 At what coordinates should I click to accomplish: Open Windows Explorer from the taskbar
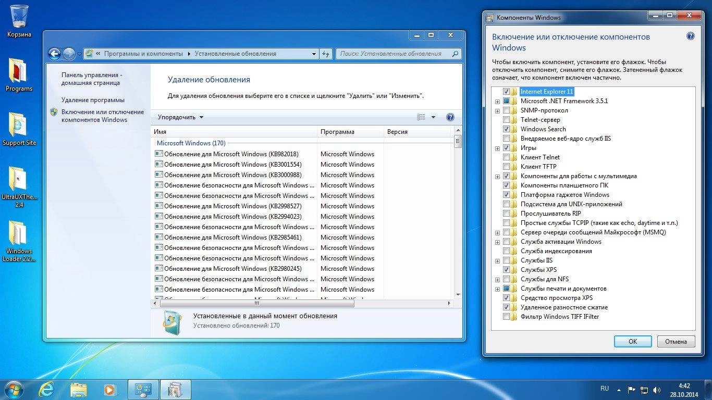79,389
